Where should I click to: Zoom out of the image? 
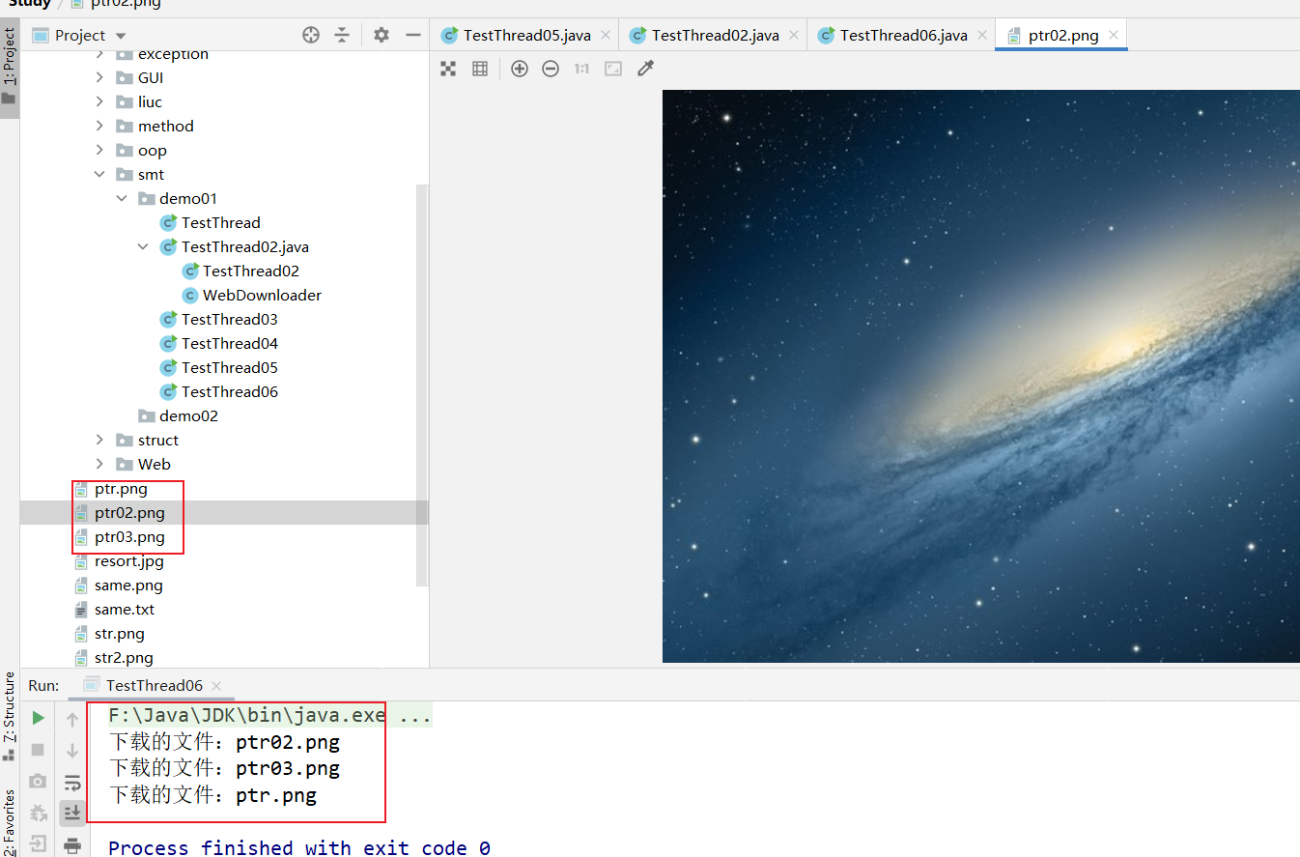(551, 69)
